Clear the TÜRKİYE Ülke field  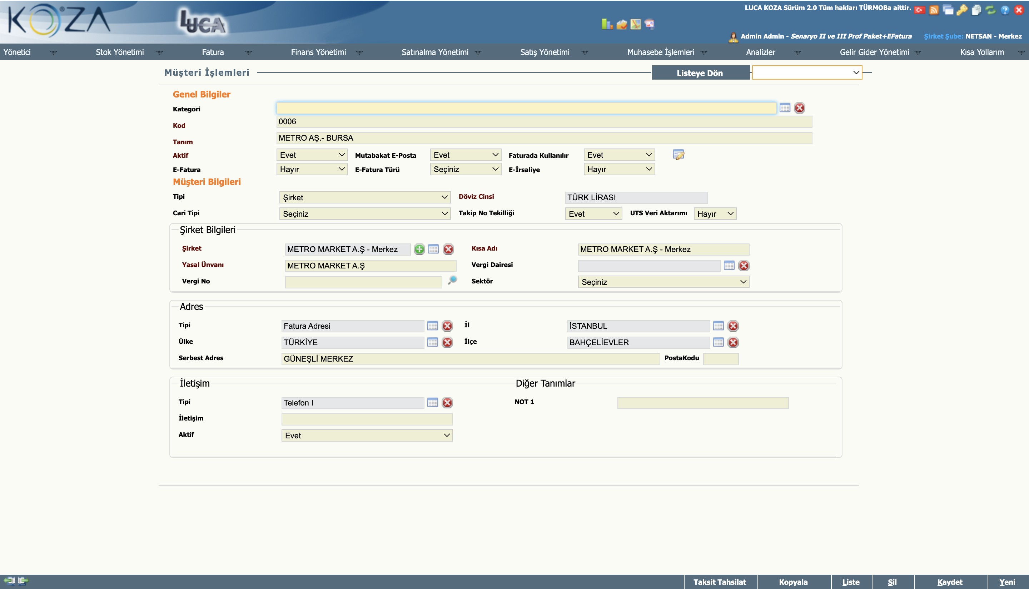coord(447,343)
